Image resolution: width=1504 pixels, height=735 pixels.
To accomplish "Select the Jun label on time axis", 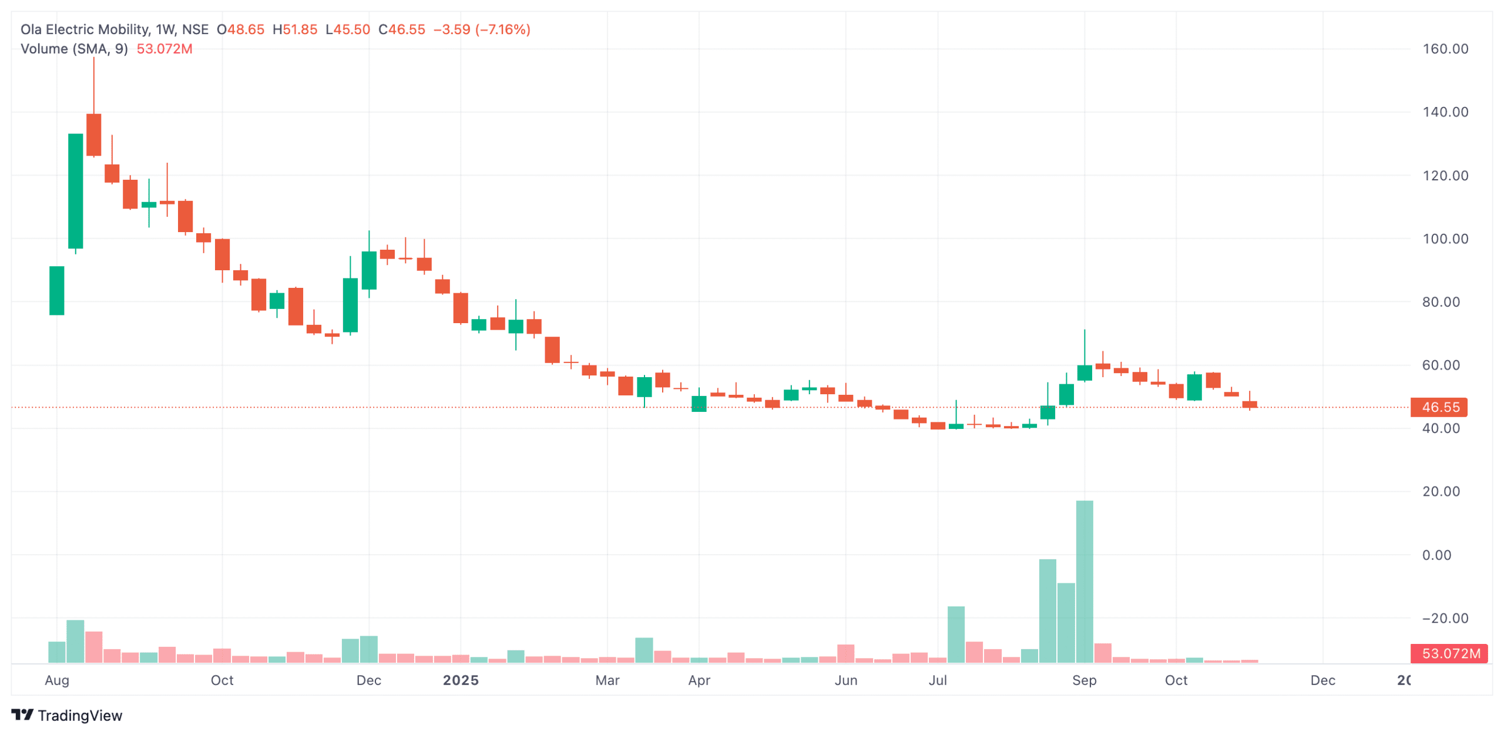I will coord(845,680).
